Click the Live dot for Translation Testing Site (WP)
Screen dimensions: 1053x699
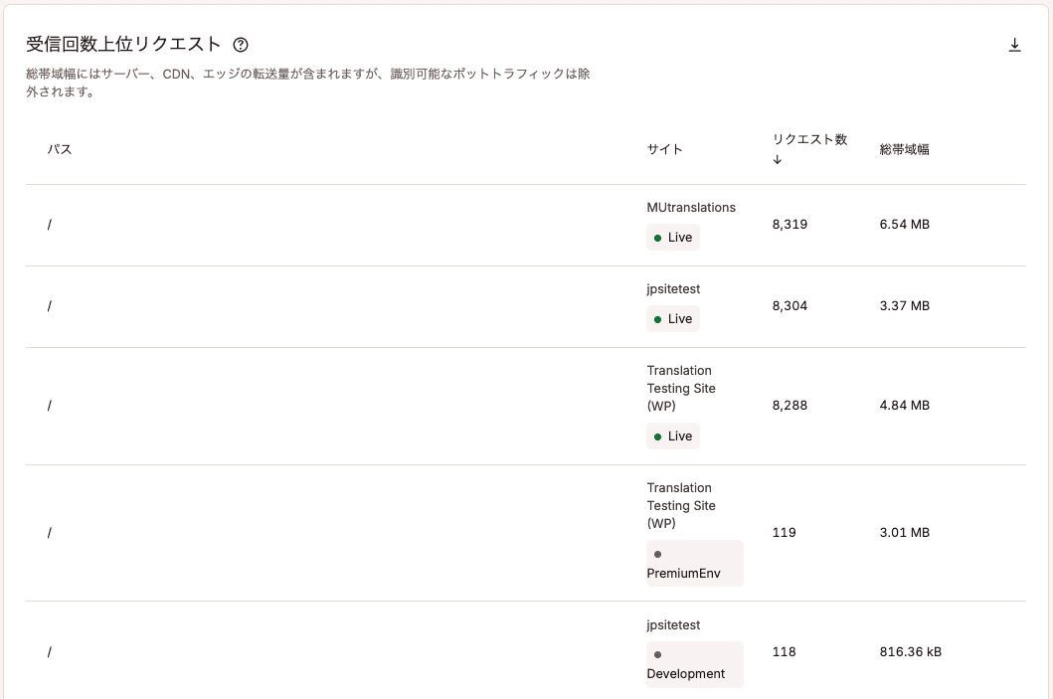click(657, 436)
